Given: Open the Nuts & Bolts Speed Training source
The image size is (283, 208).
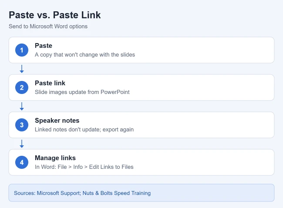Looking at the screenshot, I should (x=117, y=193).
